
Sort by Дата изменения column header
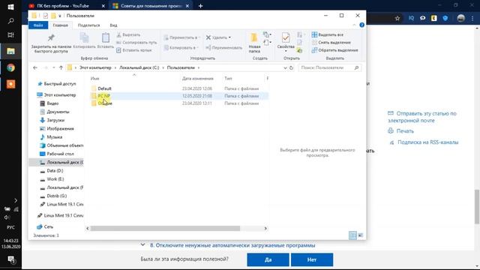tap(197, 79)
